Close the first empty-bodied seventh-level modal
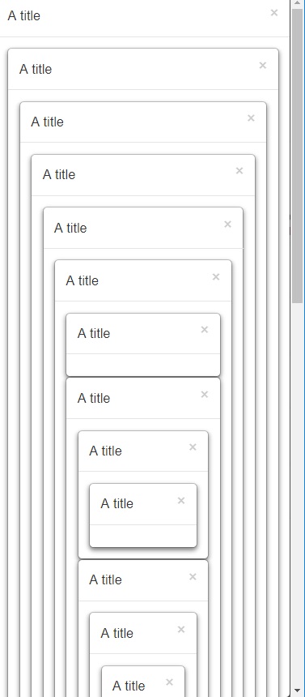 coord(204,330)
